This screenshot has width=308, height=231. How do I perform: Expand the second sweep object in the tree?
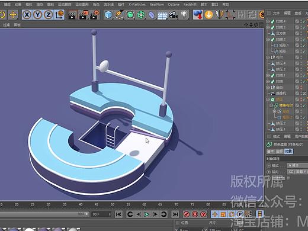coord(268,27)
